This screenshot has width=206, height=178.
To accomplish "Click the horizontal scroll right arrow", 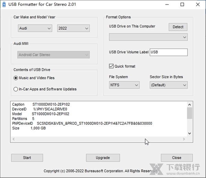I will click(x=184, y=139).
